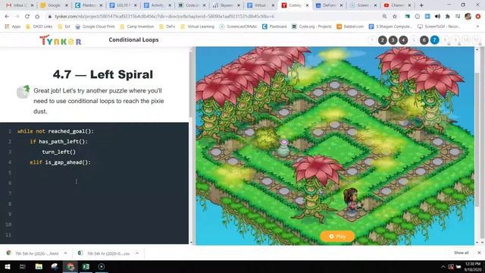Go to level 4 in the progress bar
Image resolution: width=485 pixels, height=273 pixels.
pyautogui.click(x=403, y=40)
